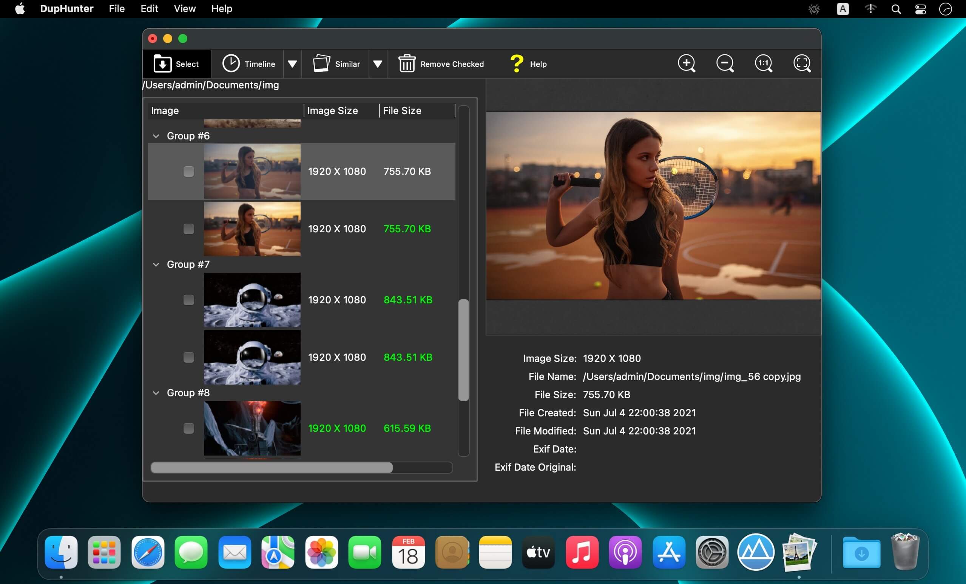
Task: Click the horizontal scrollbar below the image list
Action: tap(271, 468)
